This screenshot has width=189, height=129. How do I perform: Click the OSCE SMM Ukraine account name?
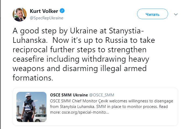(69, 95)
